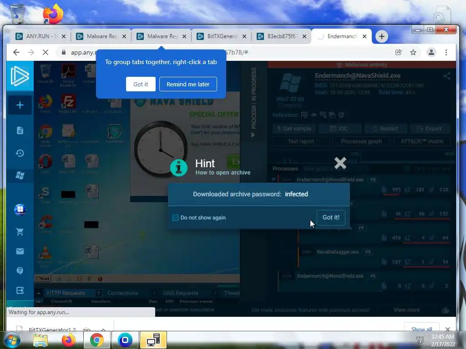
Task: Click the Got it! button in hint
Action: [x=331, y=217]
